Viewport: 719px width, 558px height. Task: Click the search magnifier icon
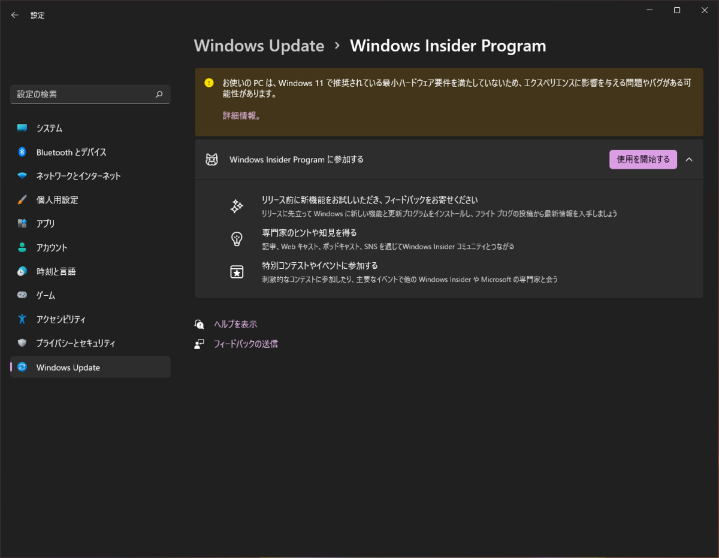point(159,94)
